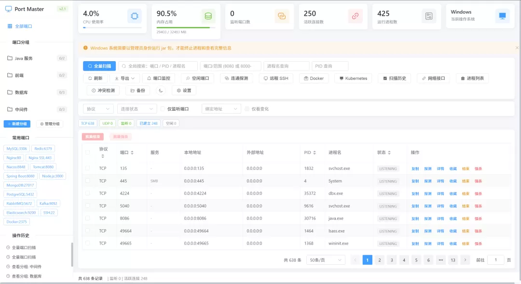Filter by UDP 0 tag
The width and height of the screenshot is (521, 284).
click(x=107, y=123)
